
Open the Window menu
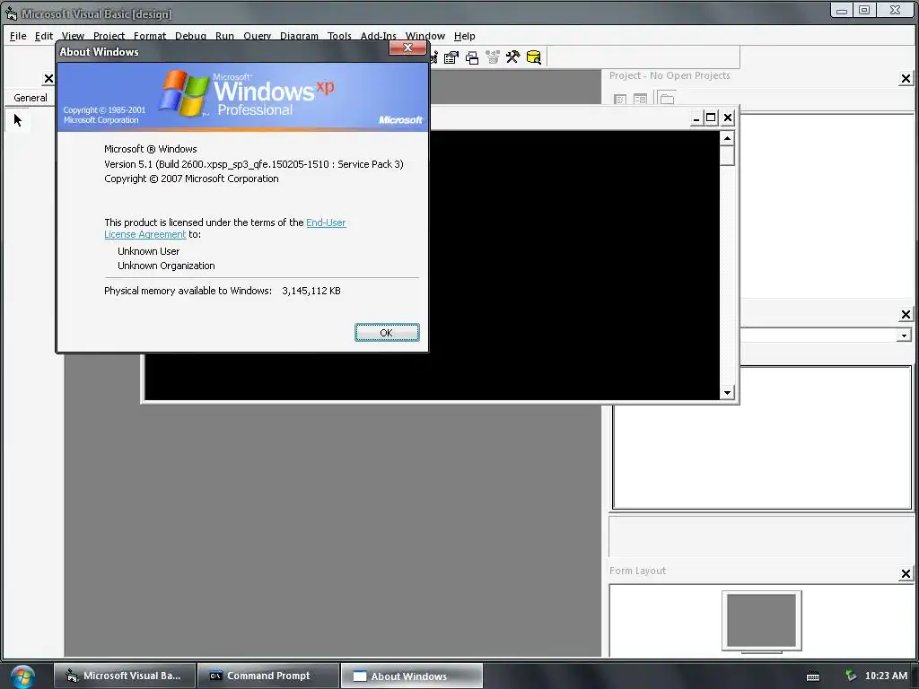(x=424, y=36)
